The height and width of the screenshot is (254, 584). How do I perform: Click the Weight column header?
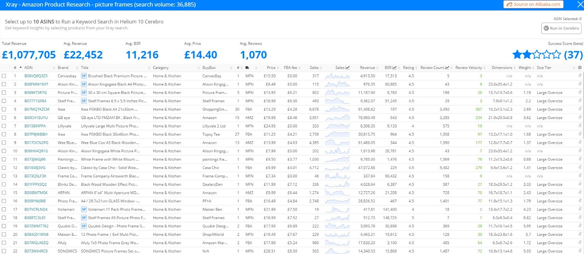tap(525, 68)
